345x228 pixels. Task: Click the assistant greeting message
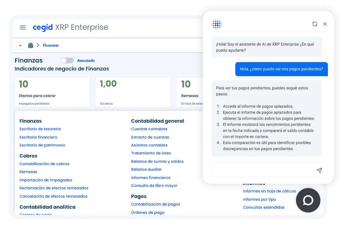(267, 47)
